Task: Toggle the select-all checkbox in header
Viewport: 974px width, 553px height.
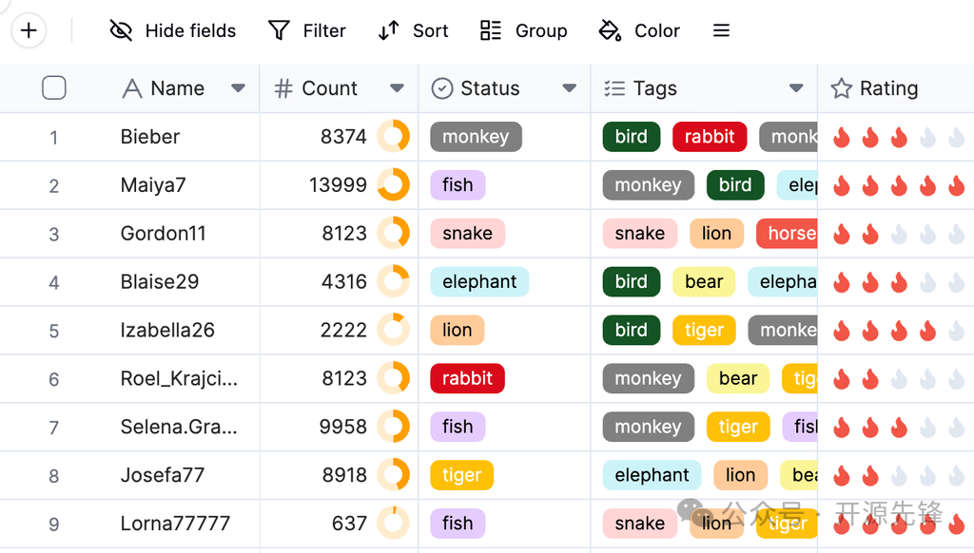Action: coord(54,87)
